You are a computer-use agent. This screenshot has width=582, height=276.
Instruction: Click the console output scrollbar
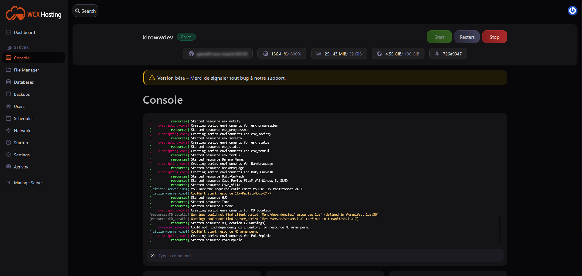[x=500, y=229]
